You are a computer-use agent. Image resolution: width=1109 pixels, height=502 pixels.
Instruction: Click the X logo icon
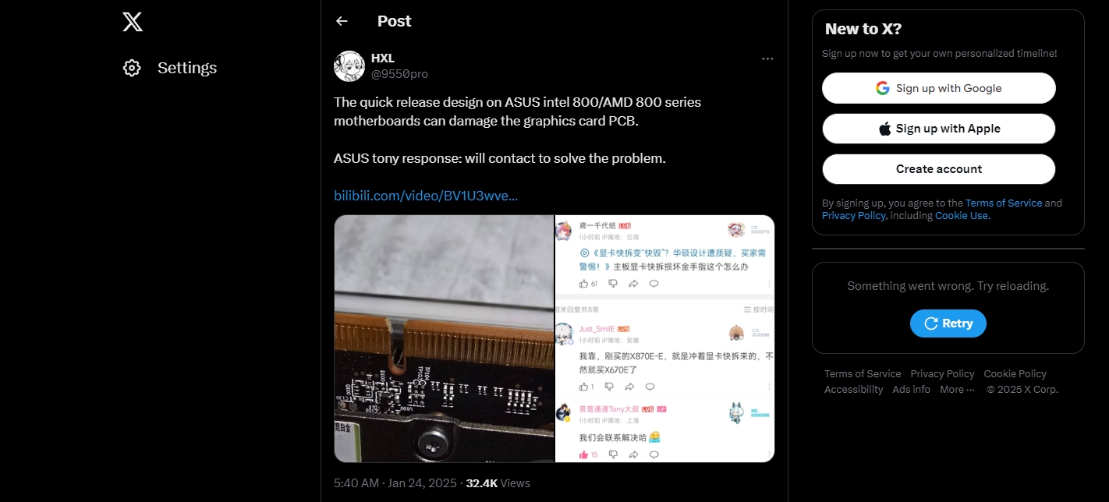[133, 22]
